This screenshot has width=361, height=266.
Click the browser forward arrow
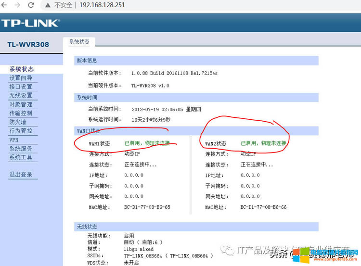[17, 5]
